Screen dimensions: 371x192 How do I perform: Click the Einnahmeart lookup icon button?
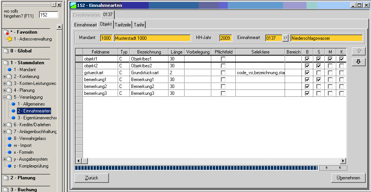point(285,38)
